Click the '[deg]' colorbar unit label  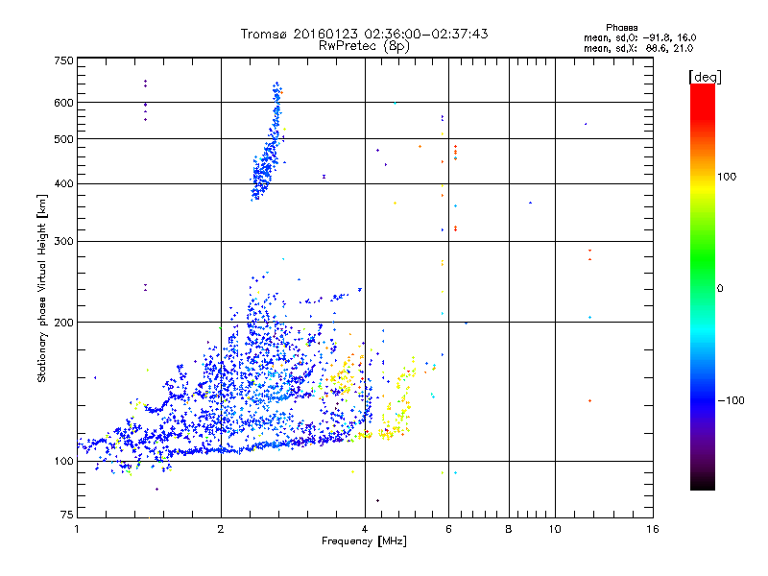click(x=705, y=77)
